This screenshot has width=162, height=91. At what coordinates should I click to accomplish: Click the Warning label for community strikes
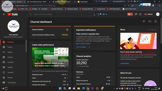coord(65,35)
